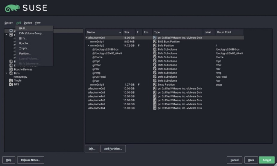
Task: Click the Bcache Devices sidebar icon
Action: click(11, 69)
